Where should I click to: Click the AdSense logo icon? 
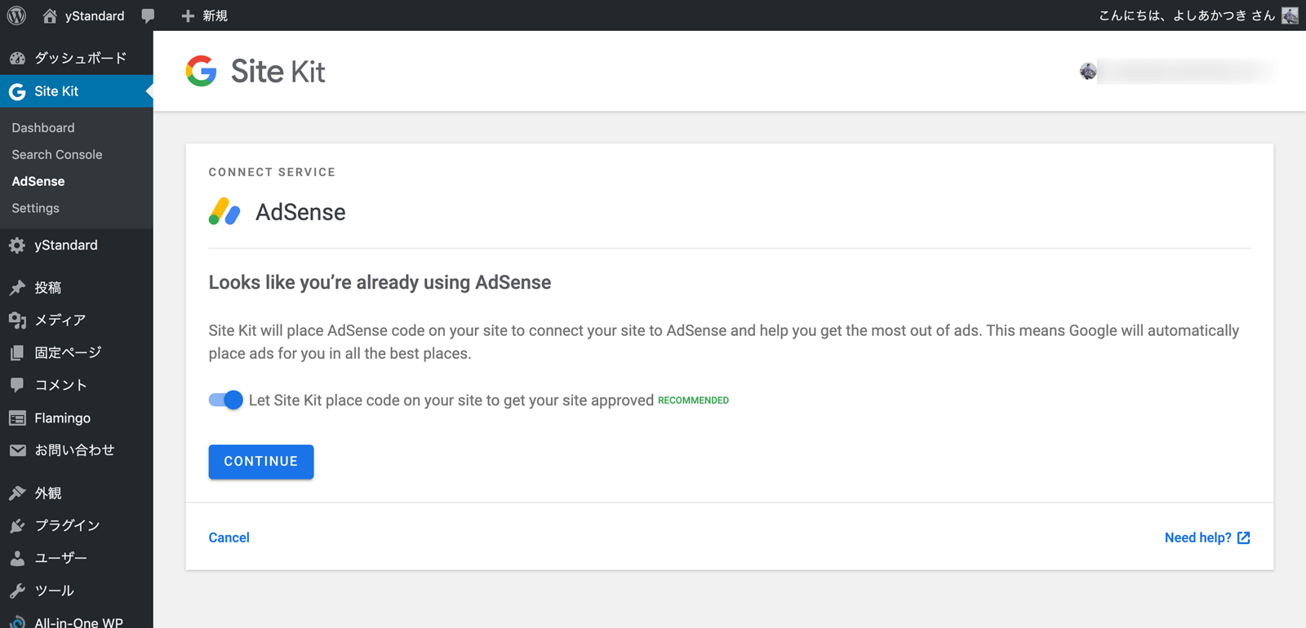click(224, 211)
